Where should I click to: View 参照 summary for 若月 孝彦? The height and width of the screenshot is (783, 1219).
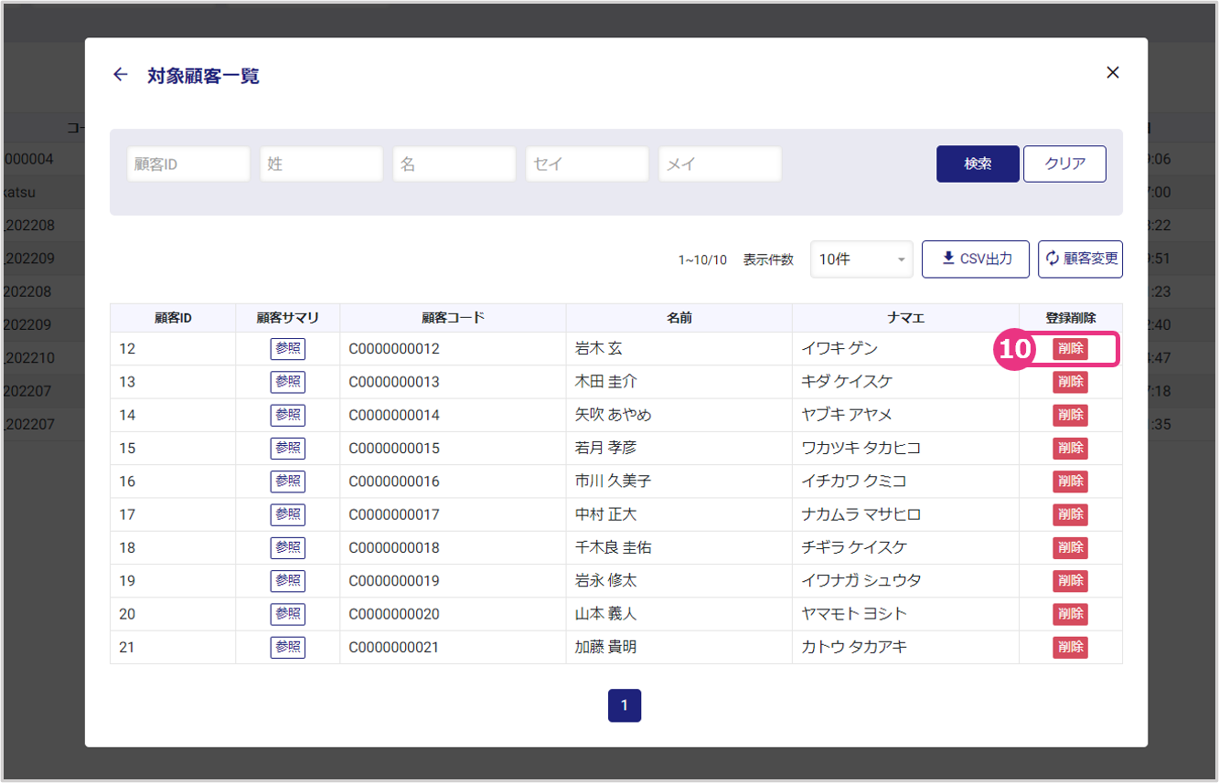[x=287, y=448]
